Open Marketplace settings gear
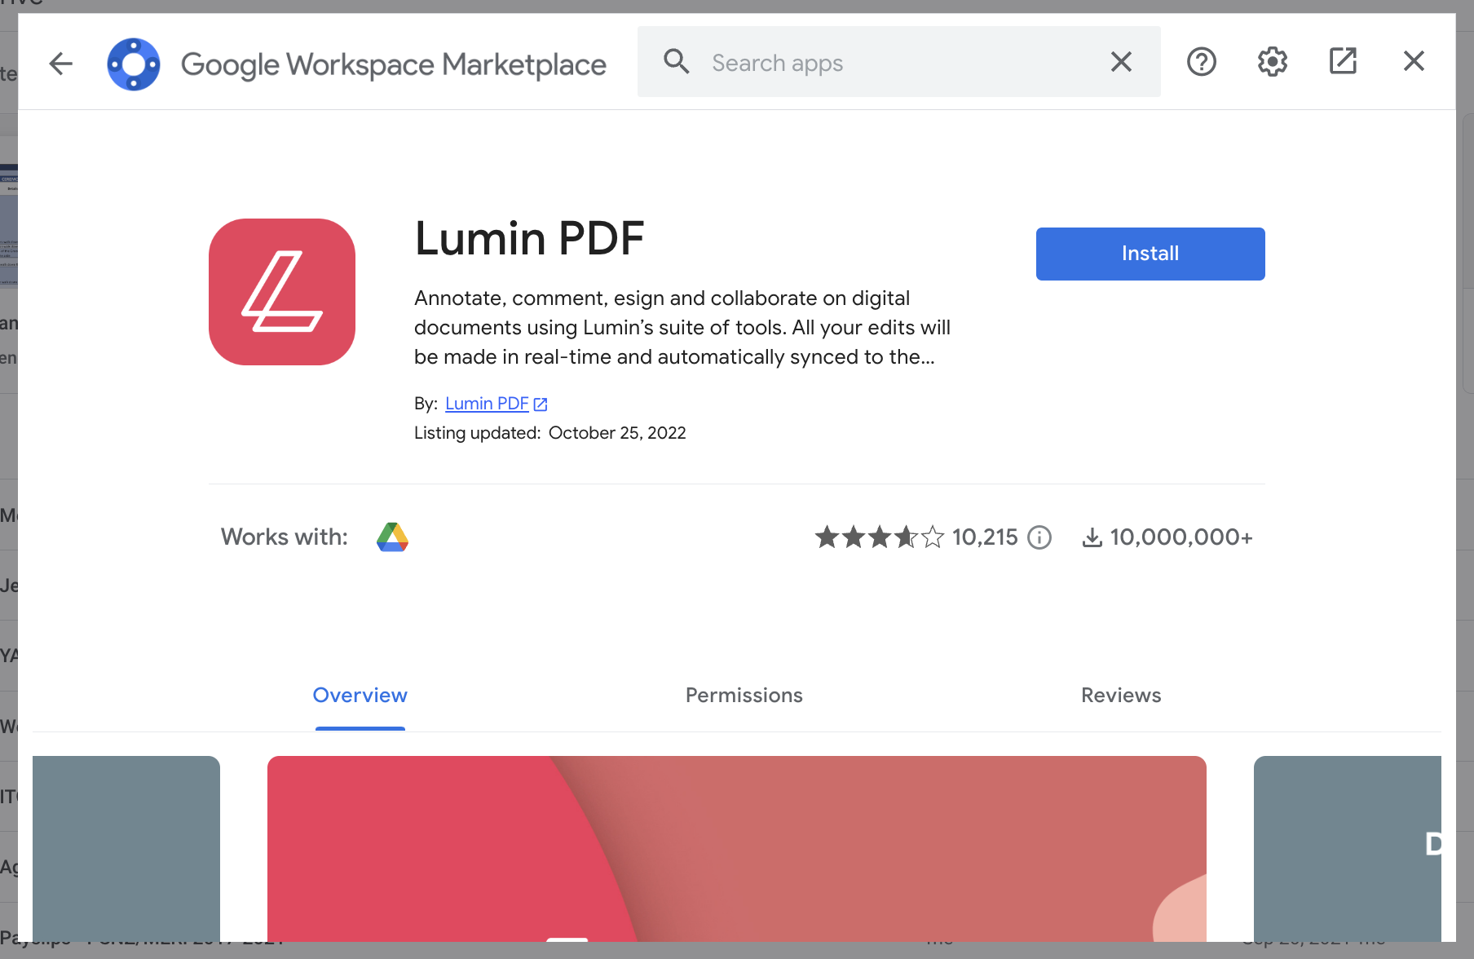Image resolution: width=1474 pixels, height=959 pixels. [x=1271, y=61]
